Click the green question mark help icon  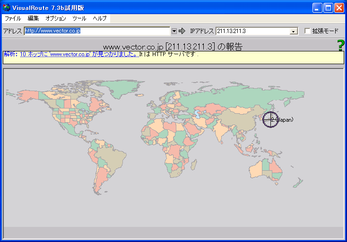tap(341, 45)
